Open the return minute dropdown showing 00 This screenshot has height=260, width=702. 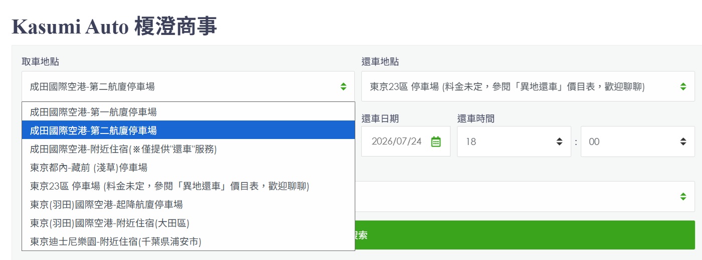coord(637,141)
